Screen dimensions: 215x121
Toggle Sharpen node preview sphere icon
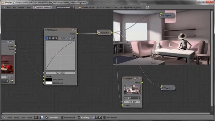135,78
